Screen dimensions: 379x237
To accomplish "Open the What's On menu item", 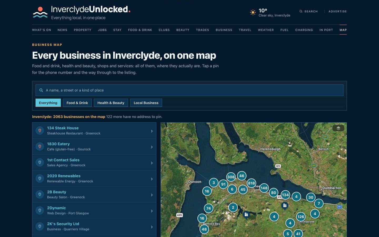I will (42, 30).
